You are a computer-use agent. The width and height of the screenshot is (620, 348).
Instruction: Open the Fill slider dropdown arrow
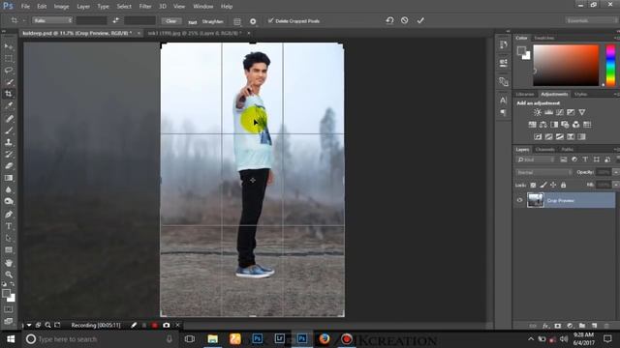[x=616, y=185]
